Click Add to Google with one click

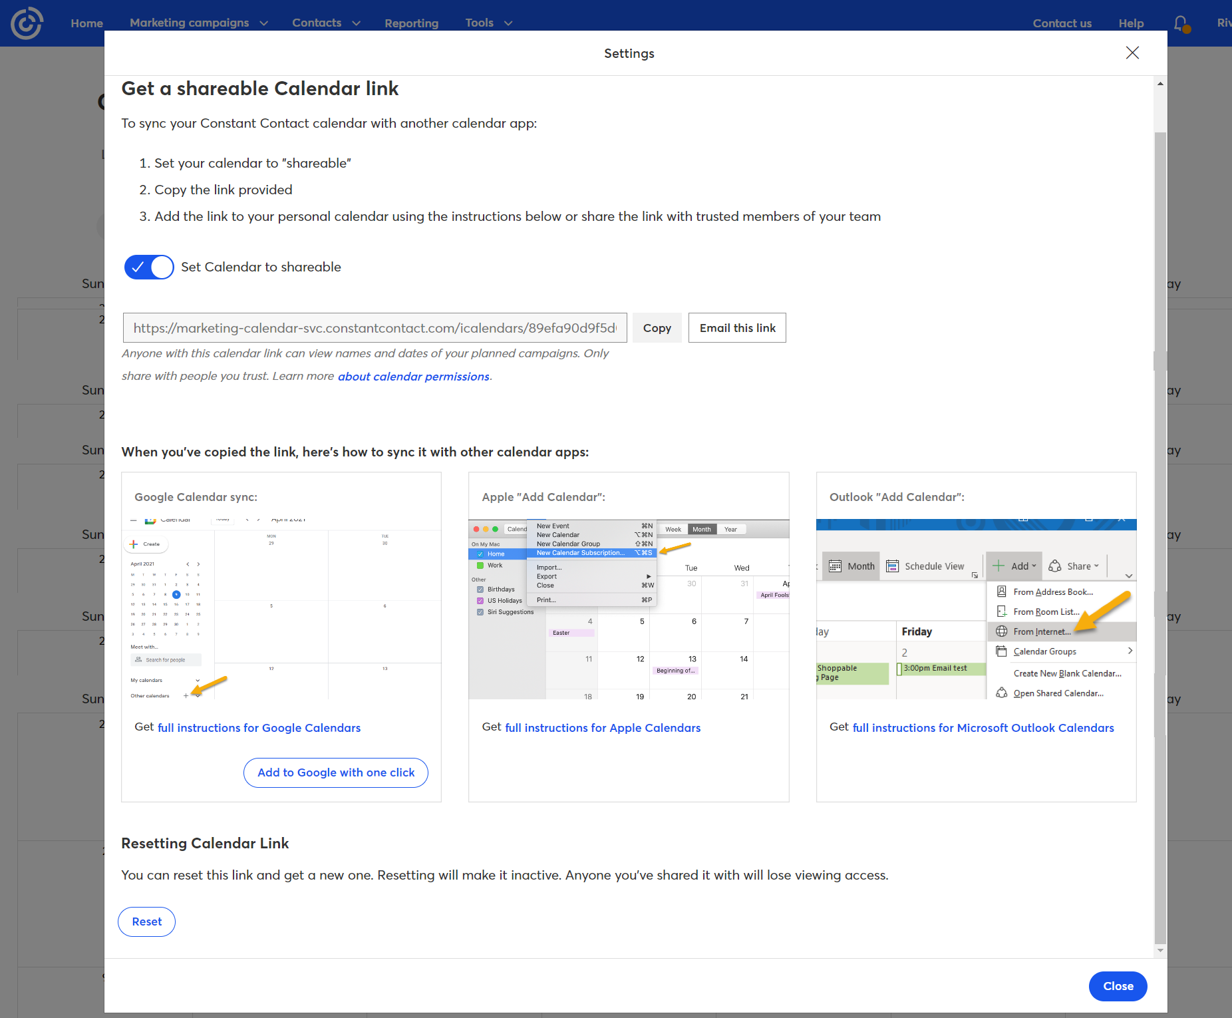click(x=336, y=772)
